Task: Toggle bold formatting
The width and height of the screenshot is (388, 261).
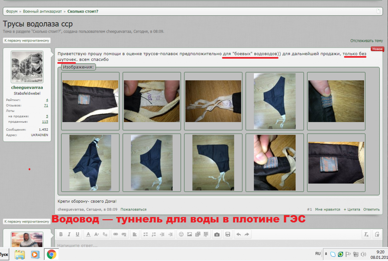Action: click(x=61, y=234)
